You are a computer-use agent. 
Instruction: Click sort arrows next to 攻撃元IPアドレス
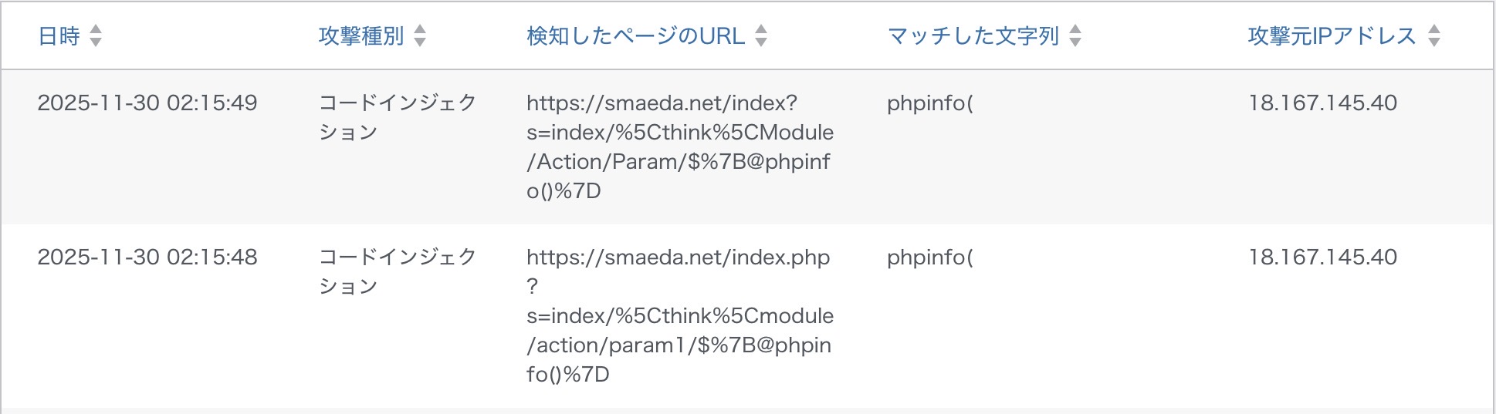pos(1434,35)
